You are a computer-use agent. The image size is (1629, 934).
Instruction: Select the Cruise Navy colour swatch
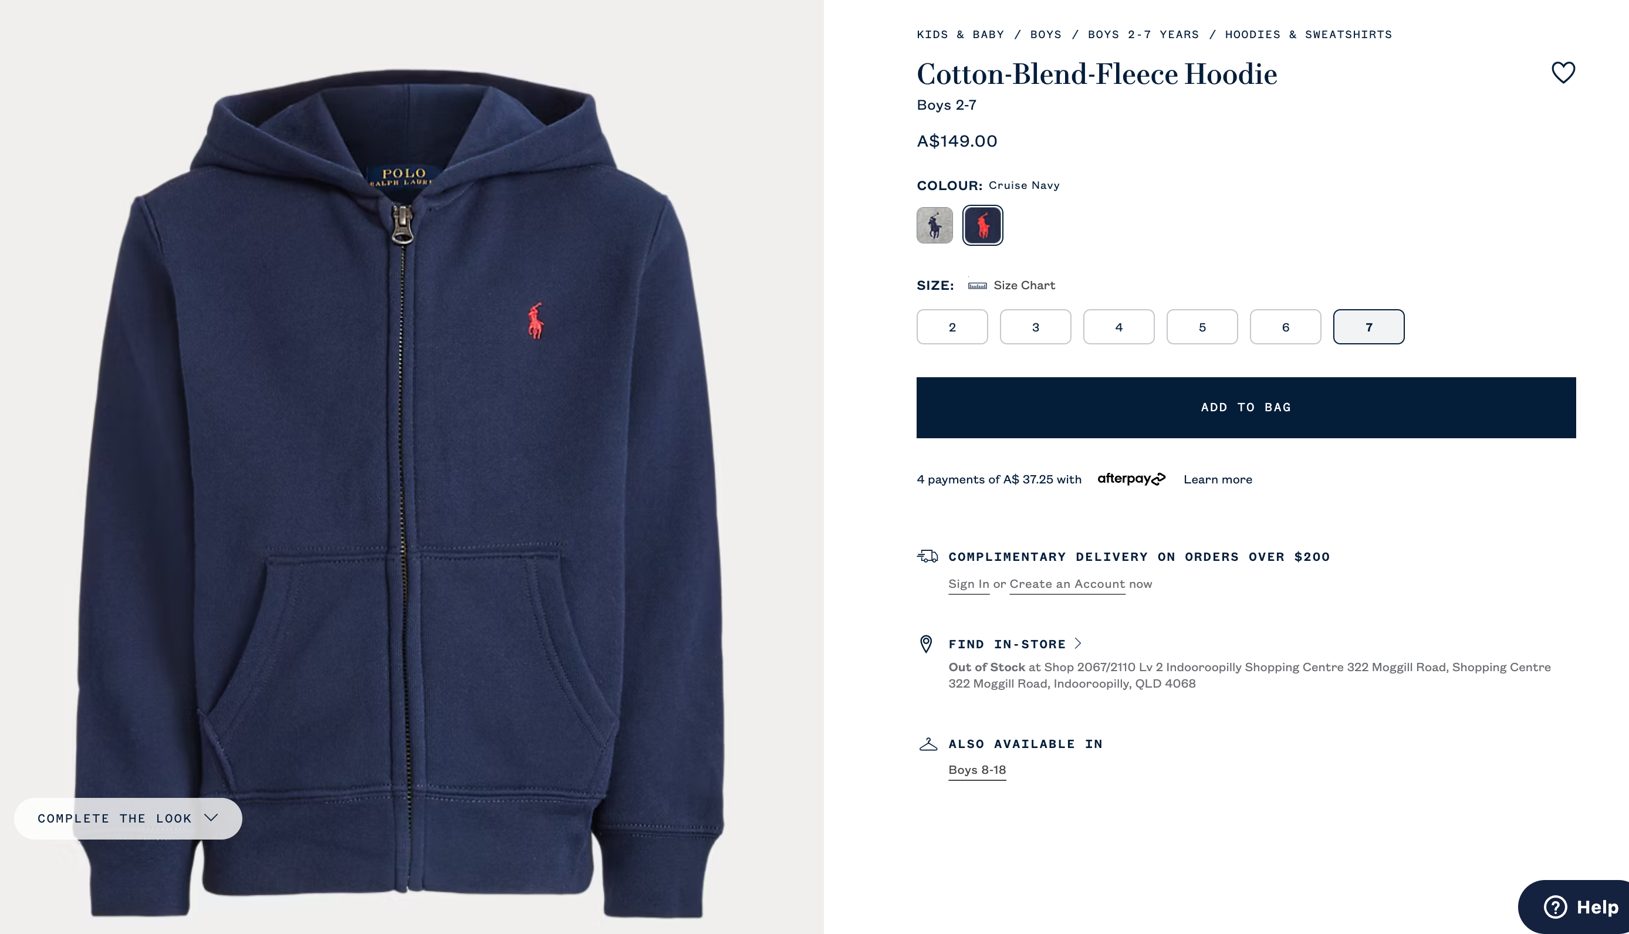[983, 225]
